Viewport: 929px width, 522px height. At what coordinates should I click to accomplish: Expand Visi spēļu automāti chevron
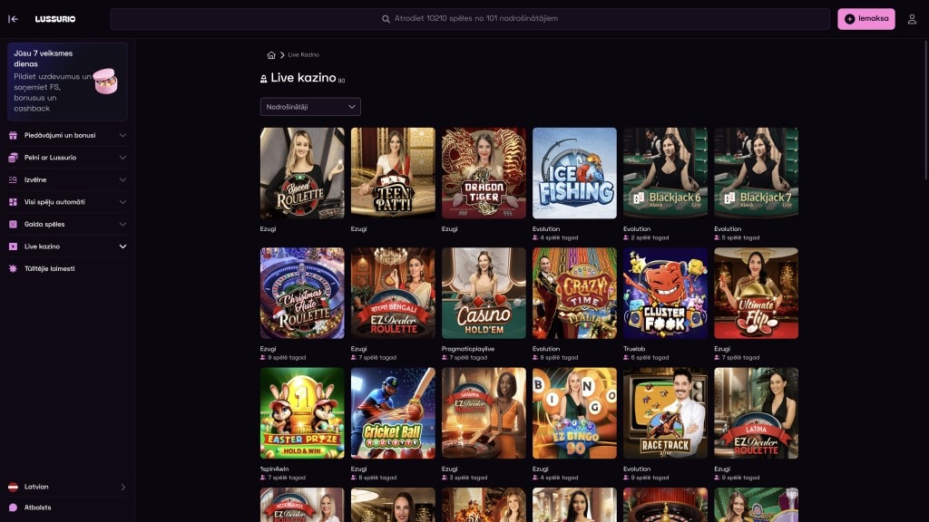tap(122, 202)
